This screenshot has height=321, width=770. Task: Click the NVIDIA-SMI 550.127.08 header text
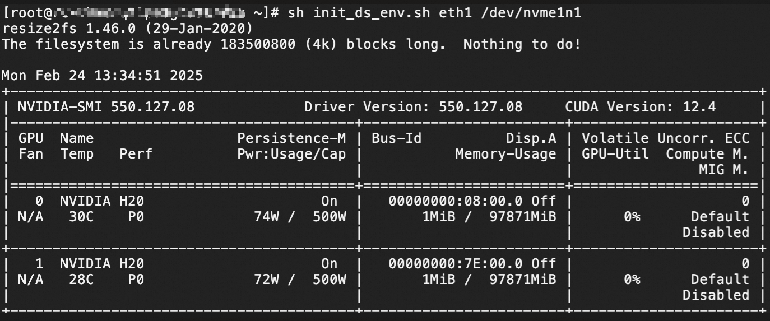pyautogui.click(x=106, y=106)
